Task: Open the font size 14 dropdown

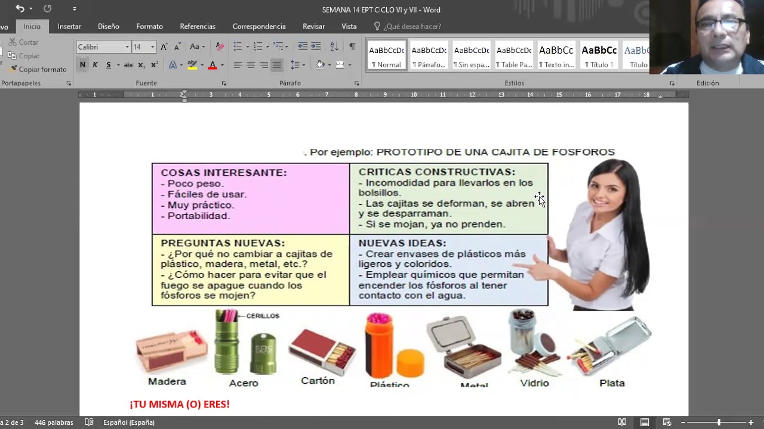Action: pos(152,46)
